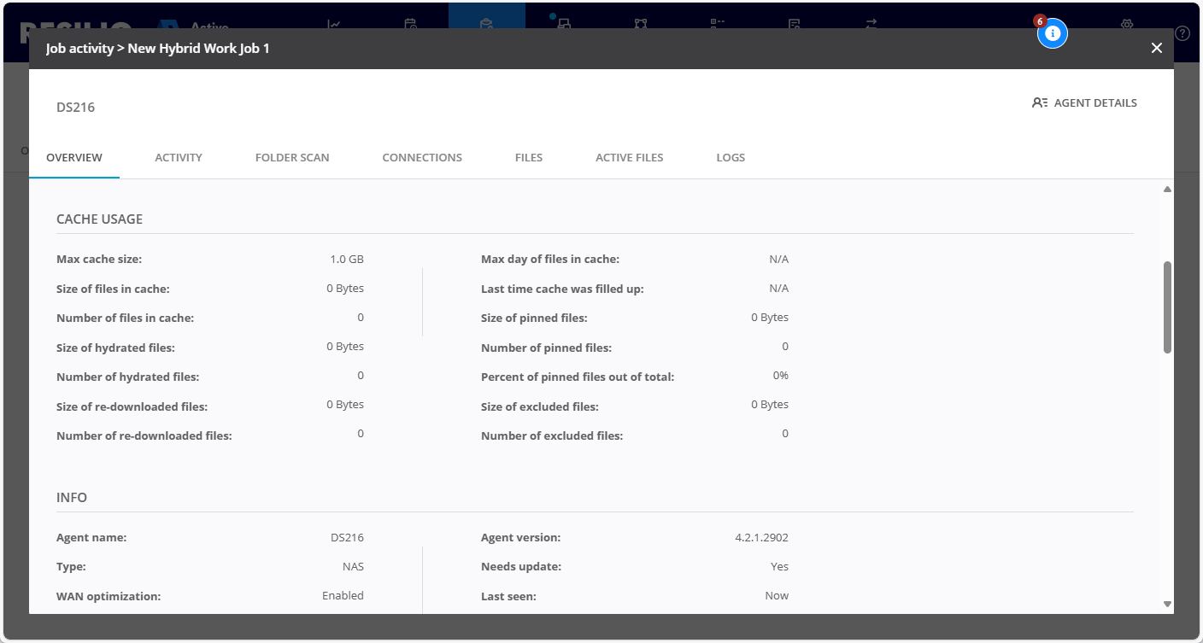Switch to the ACTIVITY tab
Screen dimensions: 1203x643
coord(179,158)
